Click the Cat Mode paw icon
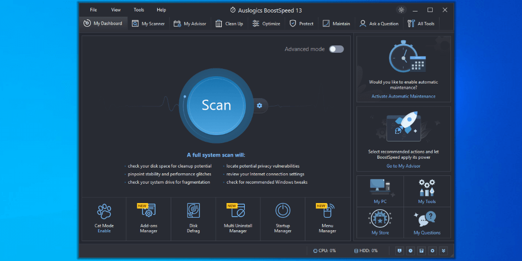Viewport: 522px width, 261px height. click(104, 211)
